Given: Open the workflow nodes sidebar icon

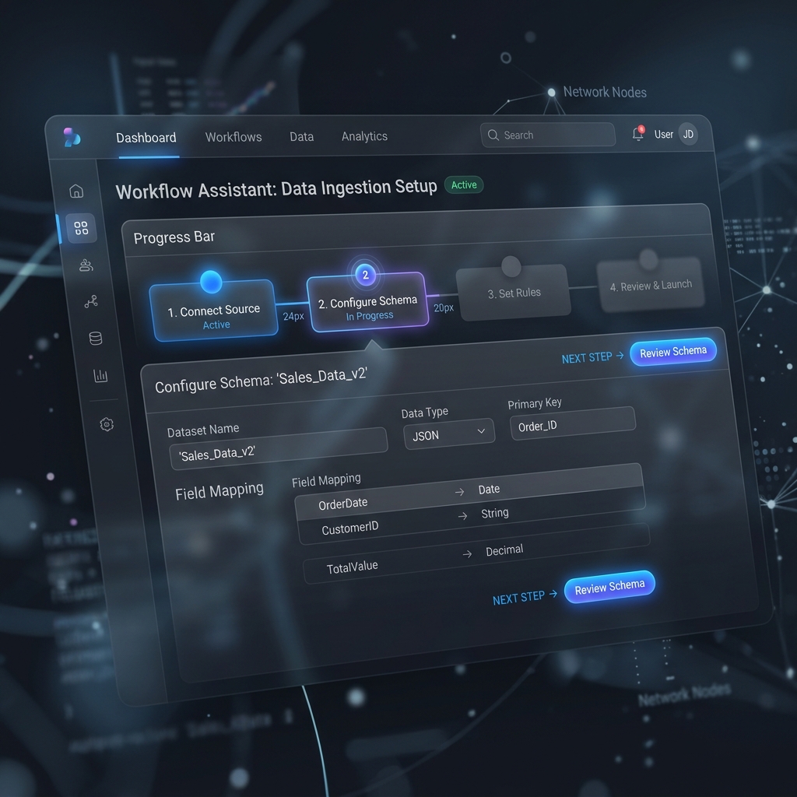Looking at the screenshot, I should (91, 302).
